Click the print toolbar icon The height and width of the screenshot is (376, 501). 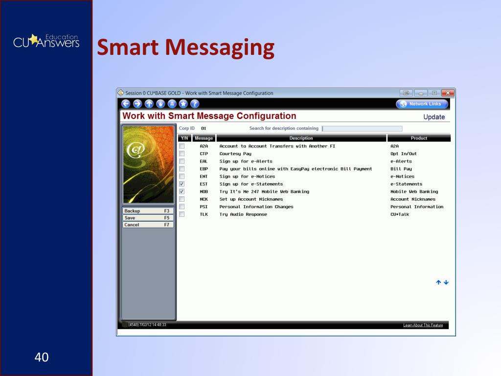pos(172,104)
